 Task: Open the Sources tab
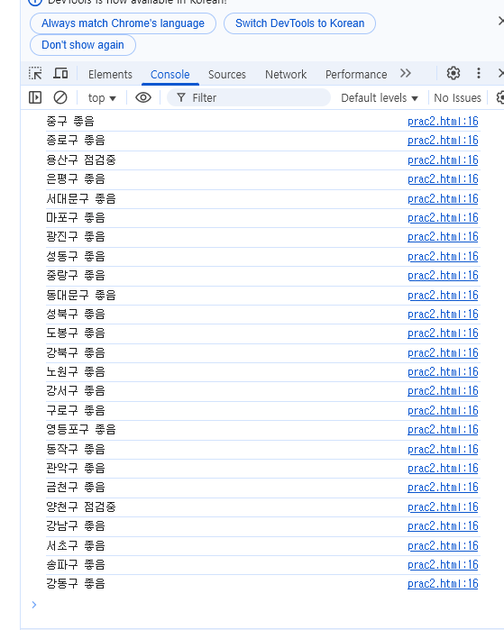point(226,74)
